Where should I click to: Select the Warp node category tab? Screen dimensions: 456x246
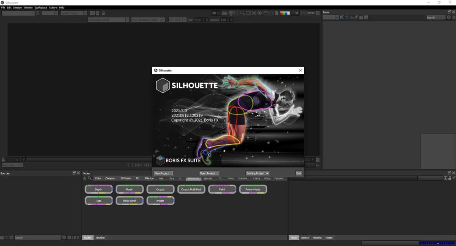pyautogui.click(x=267, y=179)
